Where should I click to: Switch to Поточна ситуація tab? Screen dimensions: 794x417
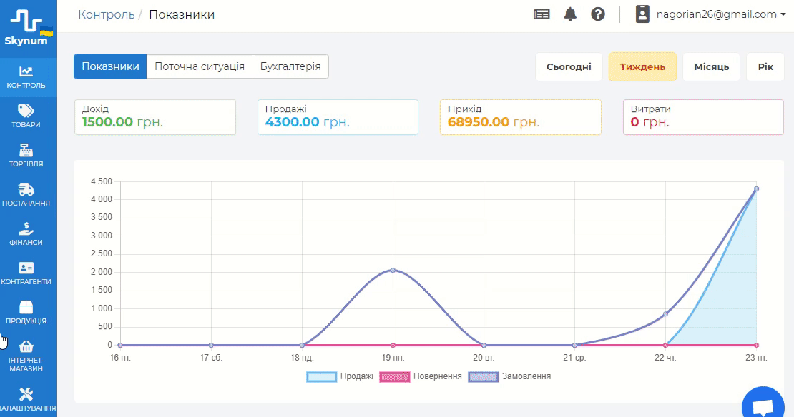click(x=200, y=66)
